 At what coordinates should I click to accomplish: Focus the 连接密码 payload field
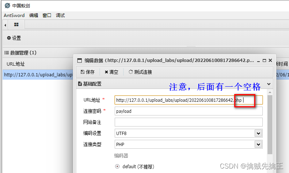(189, 111)
